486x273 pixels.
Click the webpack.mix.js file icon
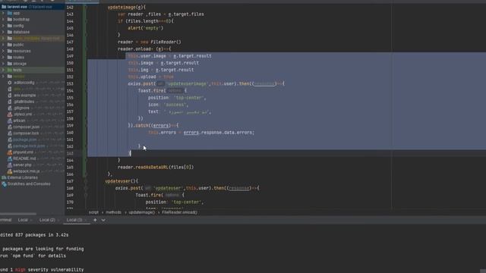(10, 171)
